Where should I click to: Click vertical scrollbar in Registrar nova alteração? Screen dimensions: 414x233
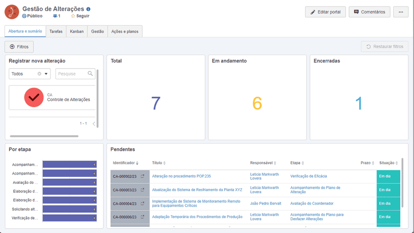(x=97, y=99)
